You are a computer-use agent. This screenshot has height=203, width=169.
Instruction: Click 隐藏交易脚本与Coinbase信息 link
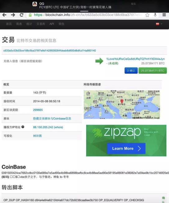52,118
